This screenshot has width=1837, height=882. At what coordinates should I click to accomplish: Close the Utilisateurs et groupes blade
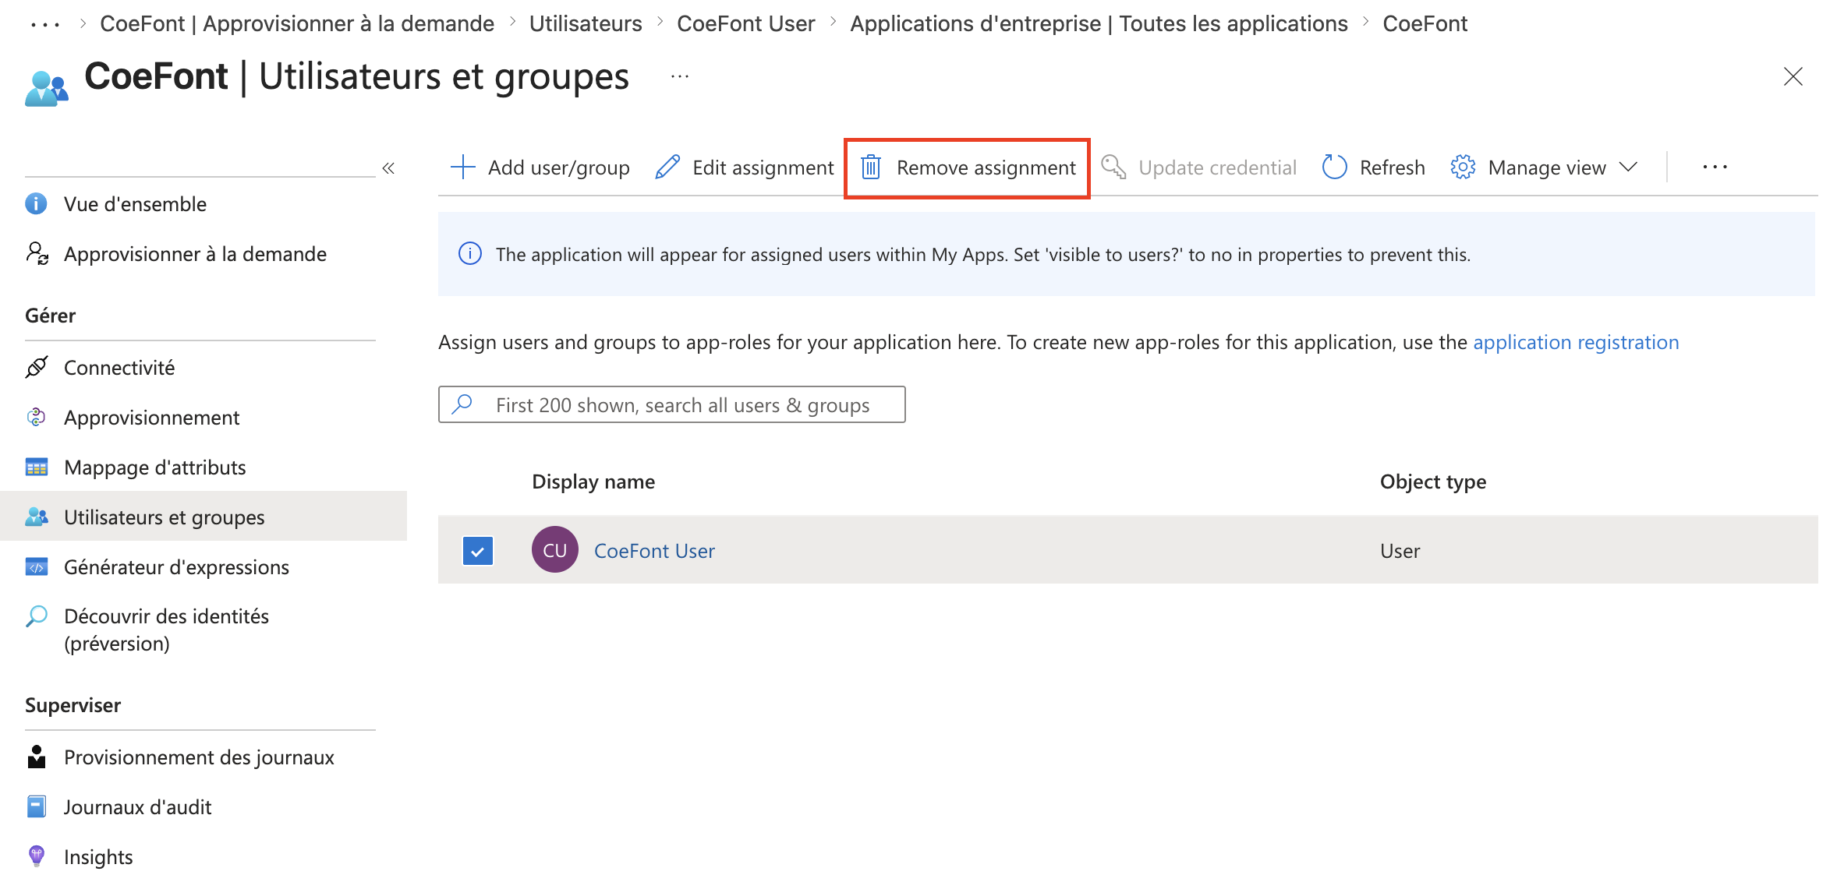tap(1793, 76)
